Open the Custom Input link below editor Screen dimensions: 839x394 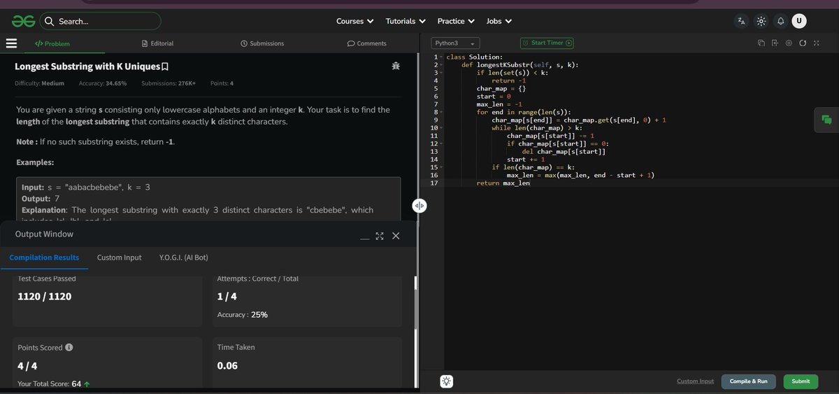click(x=695, y=381)
